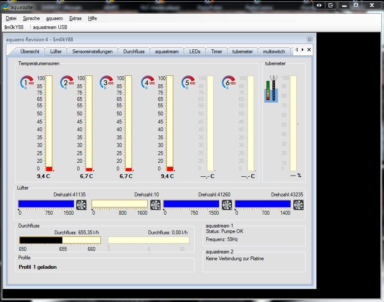Viewport: 384px width, 302px height.
Task: Select the $m0kY88 device entry
Action: [14, 27]
